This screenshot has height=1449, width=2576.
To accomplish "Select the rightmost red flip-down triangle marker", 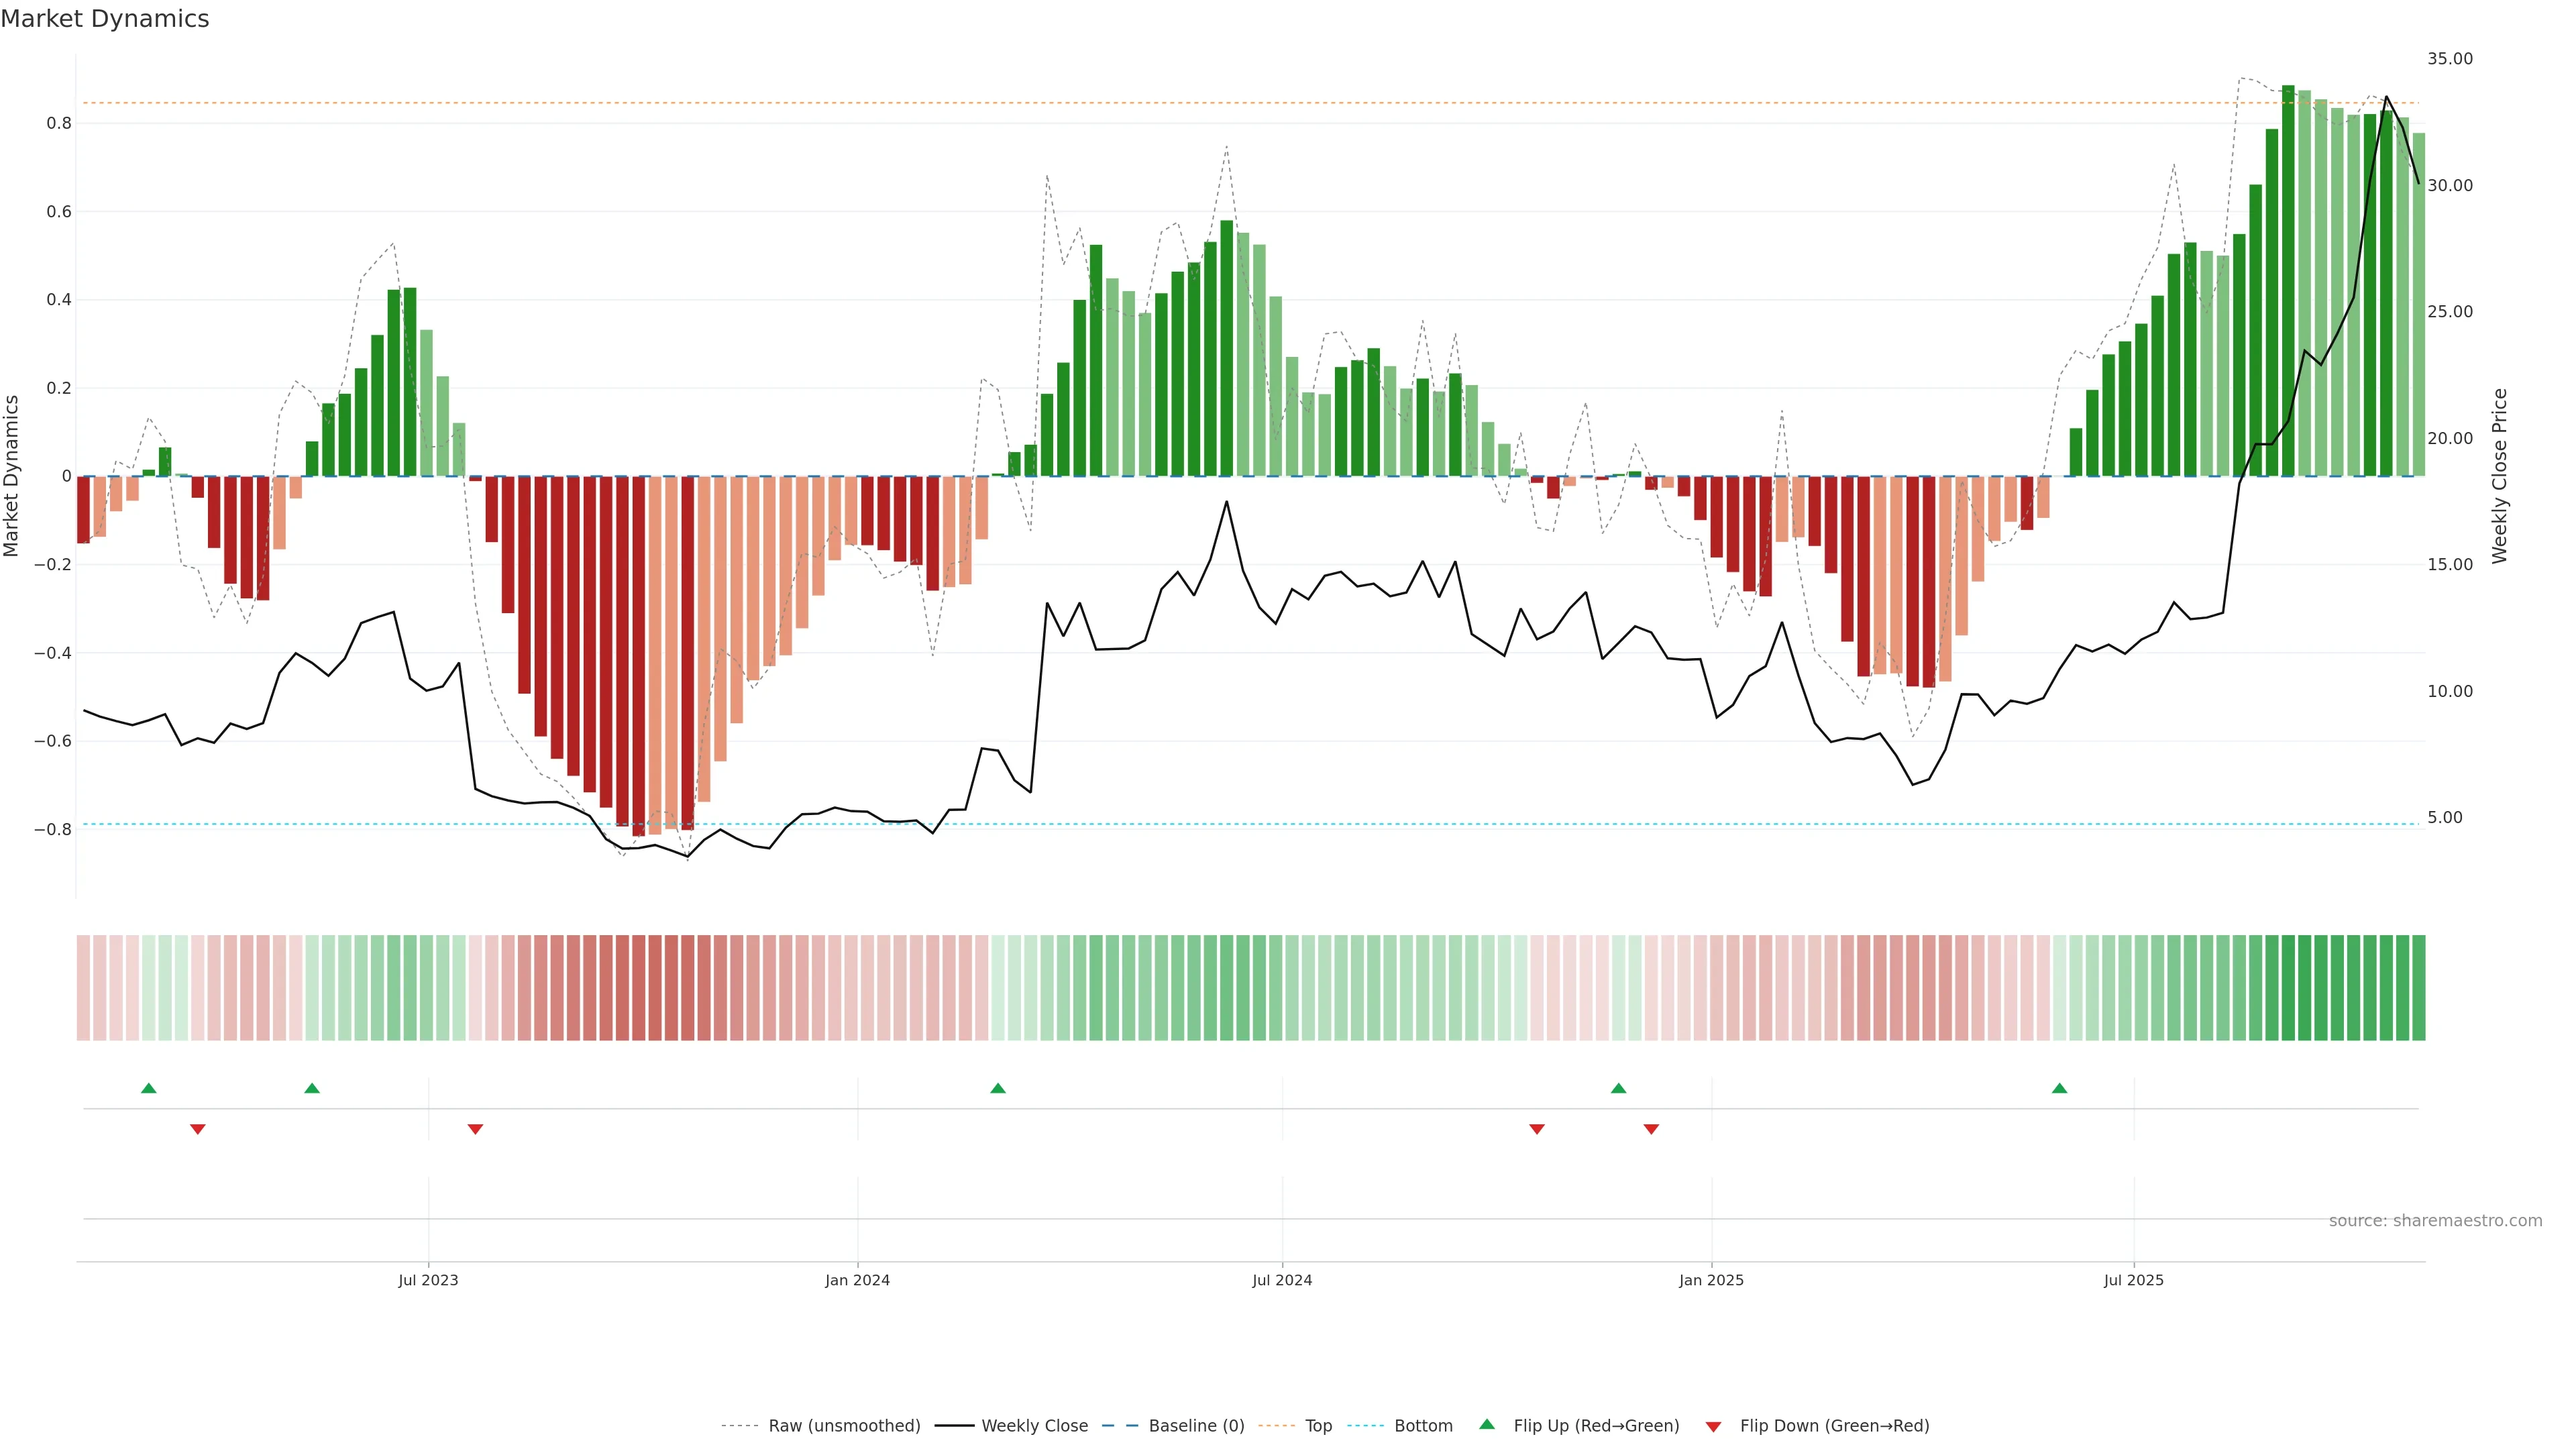I will click(x=1651, y=1129).
